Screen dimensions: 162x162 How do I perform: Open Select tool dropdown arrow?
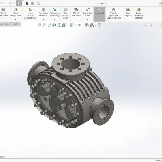tap(23, 3)
